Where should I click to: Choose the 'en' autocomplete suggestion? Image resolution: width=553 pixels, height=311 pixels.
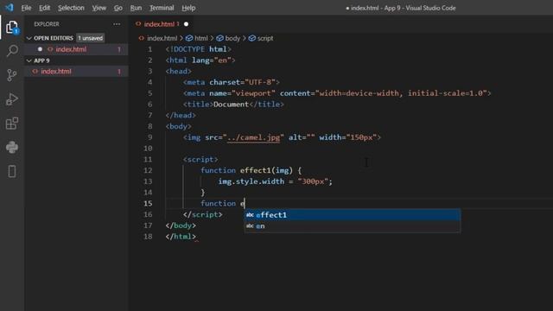pos(353,226)
